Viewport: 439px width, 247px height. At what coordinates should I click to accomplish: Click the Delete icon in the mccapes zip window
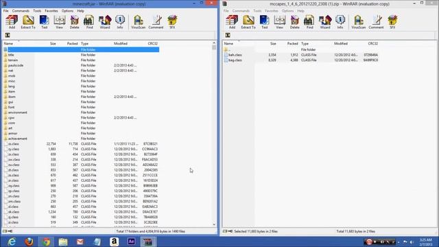(x=295, y=22)
